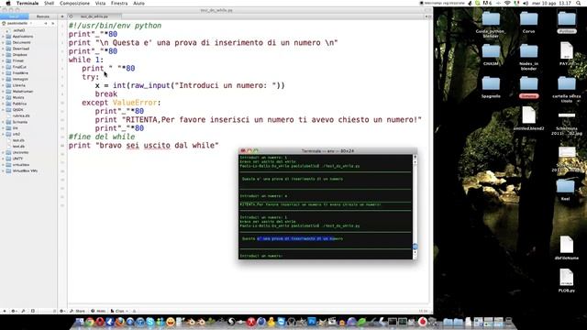Open the Apple menu
Image resolution: width=587 pixels, height=330 pixels.
tap(8, 3)
